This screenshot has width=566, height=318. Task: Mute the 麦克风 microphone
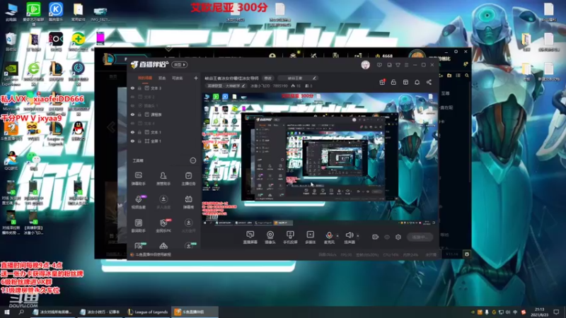(329, 237)
